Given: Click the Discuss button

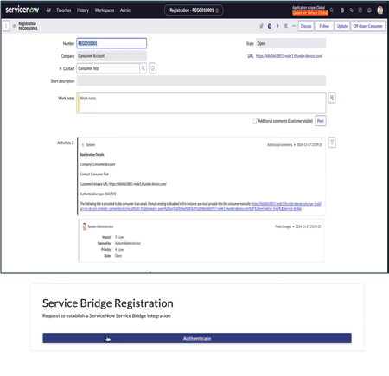Looking at the screenshot, I should (x=306, y=26).
